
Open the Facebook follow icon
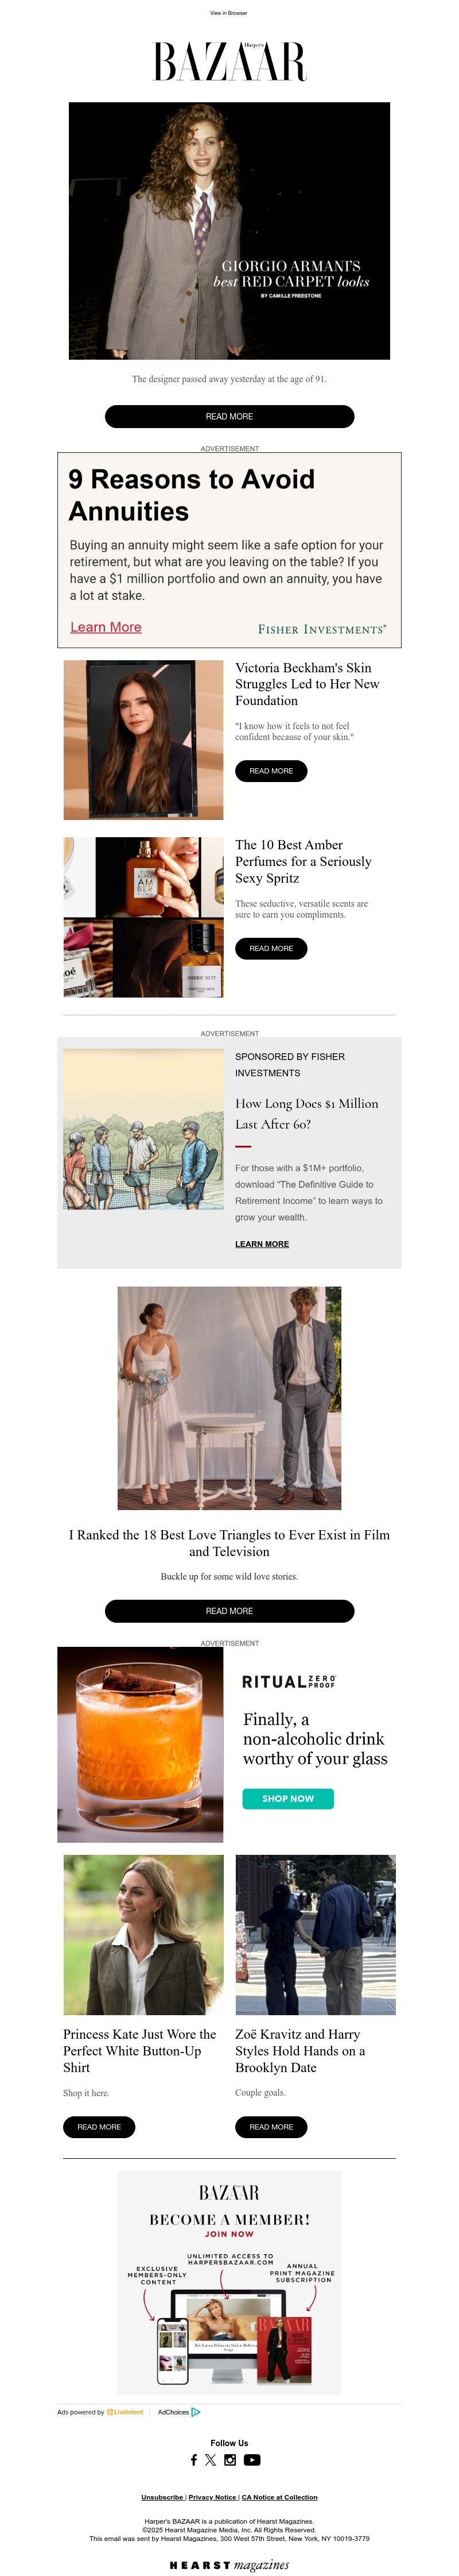[x=193, y=2460]
